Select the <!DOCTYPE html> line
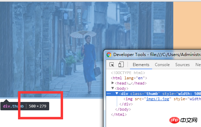The image size is (201, 127). 128,73
